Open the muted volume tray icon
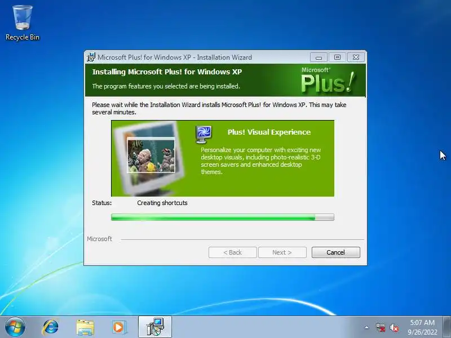The height and width of the screenshot is (338, 451). coord(393,327)
